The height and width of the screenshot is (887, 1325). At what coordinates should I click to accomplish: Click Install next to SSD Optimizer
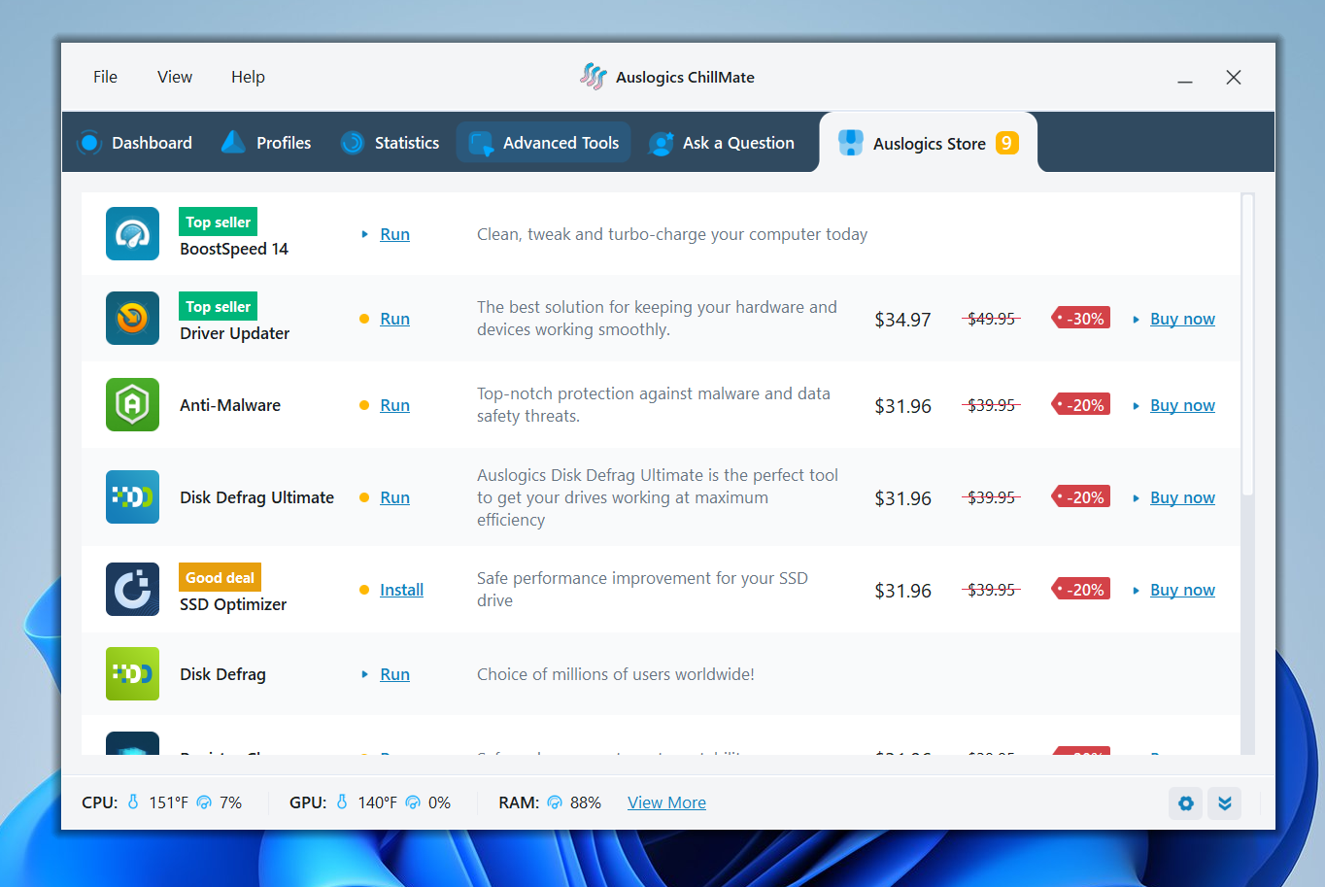(401, 589)
